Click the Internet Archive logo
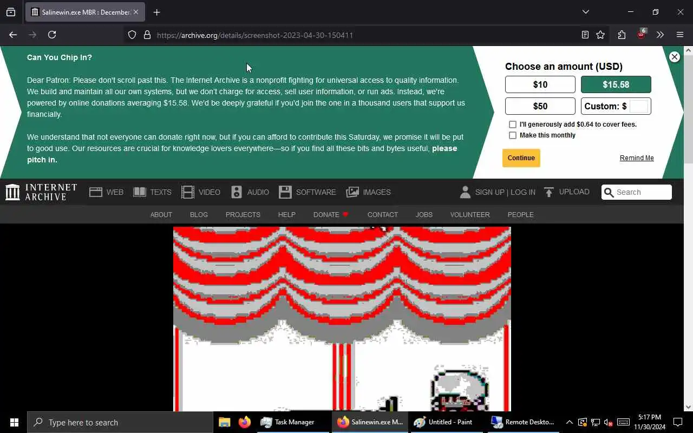The image size is (693, 433). (41, 192)
